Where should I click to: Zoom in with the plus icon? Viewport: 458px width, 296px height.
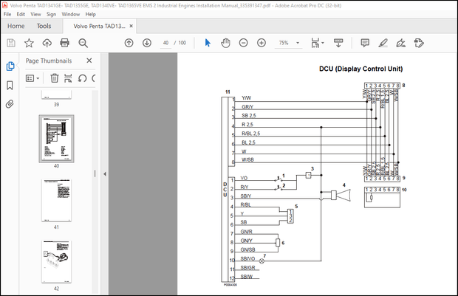coord(262,43)
